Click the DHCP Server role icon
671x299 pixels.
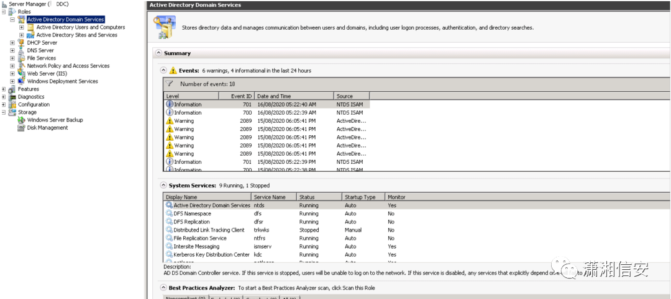21,43
